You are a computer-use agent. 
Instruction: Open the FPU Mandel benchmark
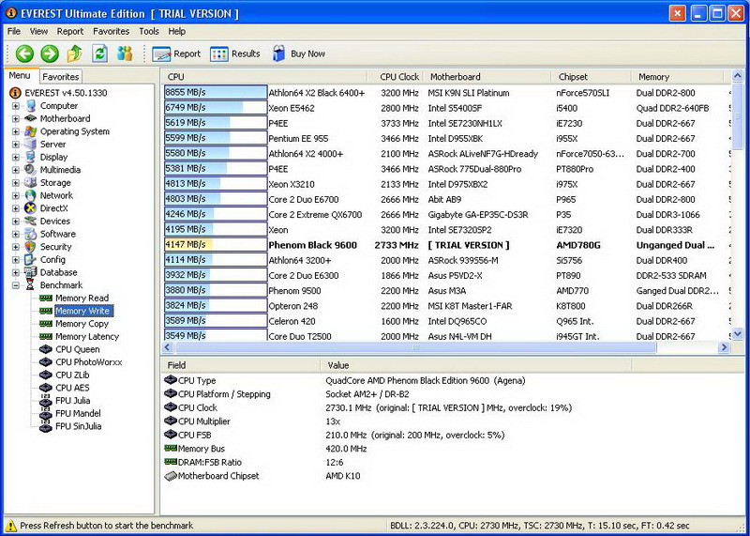(x=78, y=414)
